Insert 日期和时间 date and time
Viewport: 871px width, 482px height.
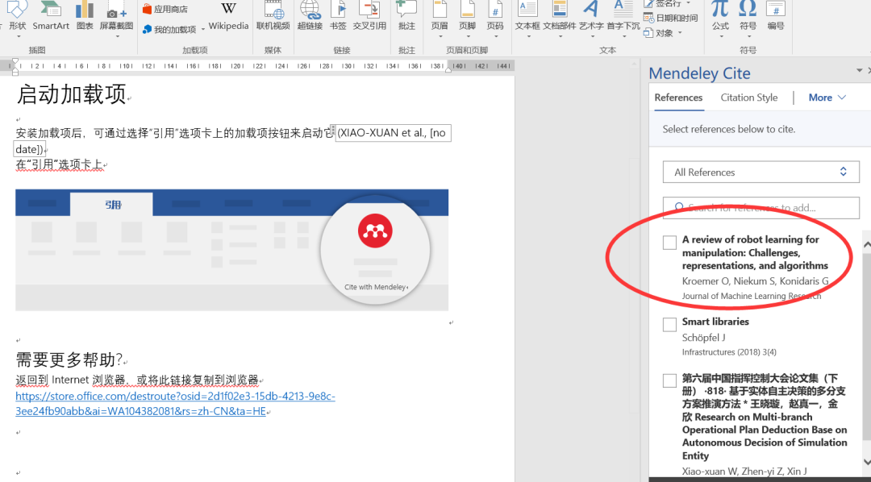point(671,19)
